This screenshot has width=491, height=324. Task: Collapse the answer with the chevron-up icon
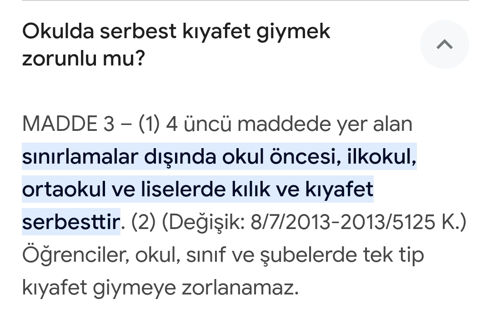pyautogui.click(x=444, y=45)
